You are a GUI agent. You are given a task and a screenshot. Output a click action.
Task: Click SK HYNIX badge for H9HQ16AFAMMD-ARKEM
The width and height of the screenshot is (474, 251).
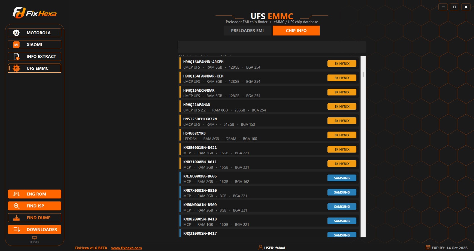pyautogui.click(x=342, y=64)
